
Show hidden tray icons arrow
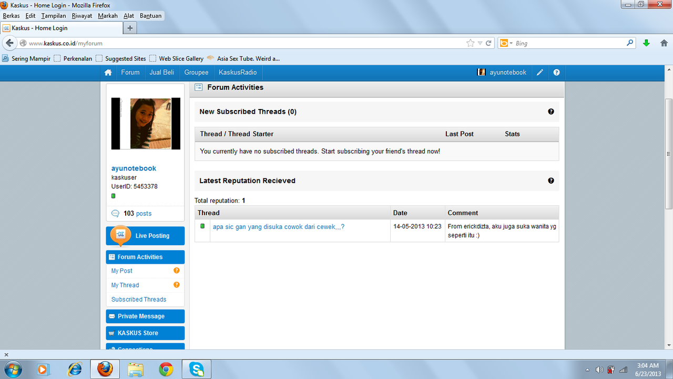coord(587,370)
